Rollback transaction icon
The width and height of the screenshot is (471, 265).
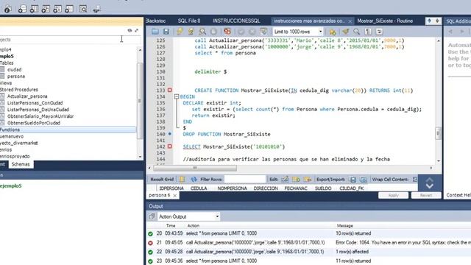252,32
